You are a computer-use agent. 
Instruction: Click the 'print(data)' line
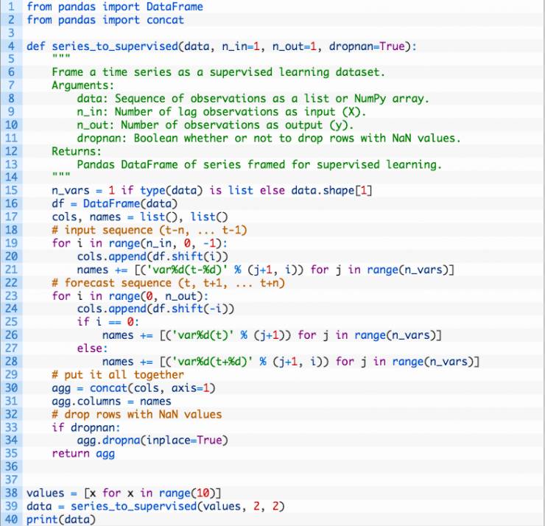tap(61, 519)
